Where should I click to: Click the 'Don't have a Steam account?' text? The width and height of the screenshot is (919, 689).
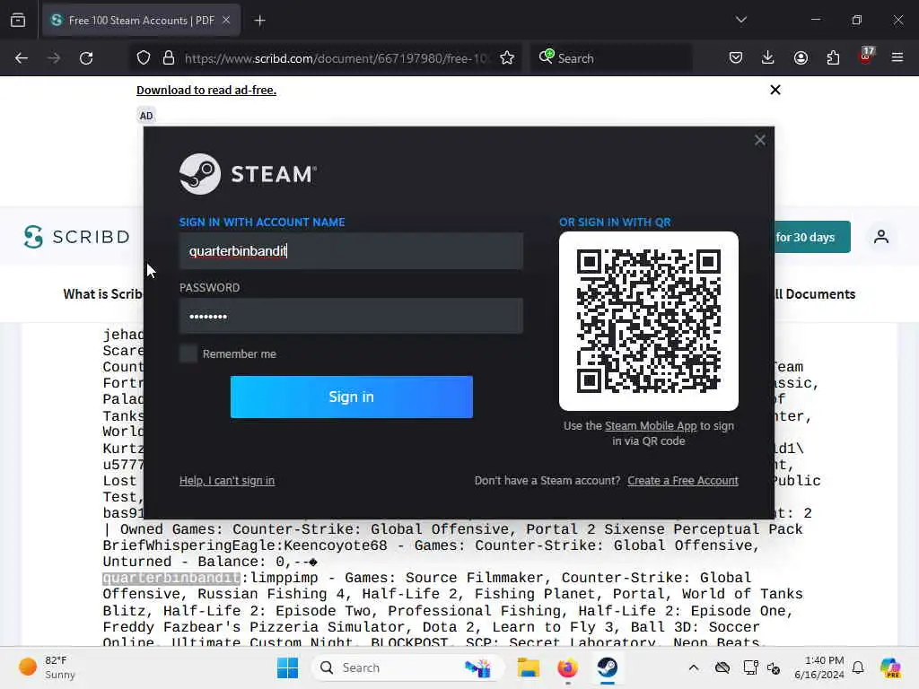pyautogui.click(x=547, y=481)
